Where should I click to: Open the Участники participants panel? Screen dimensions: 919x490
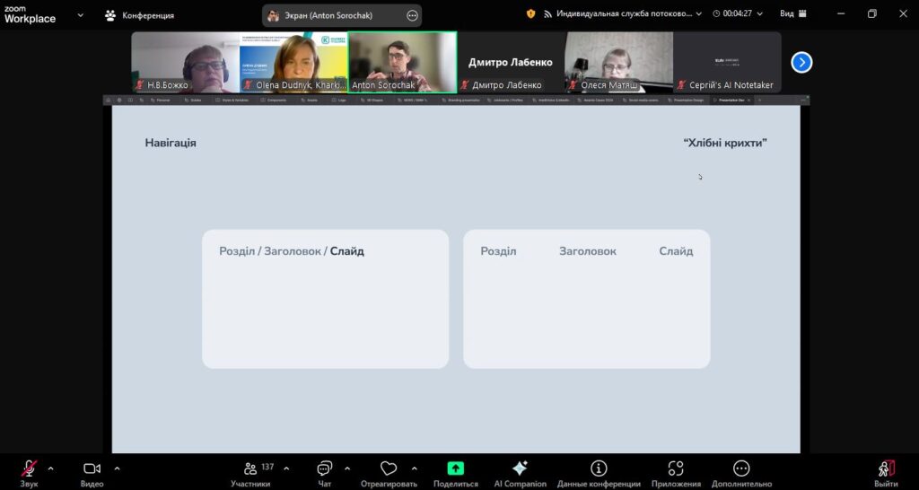(x=250, y=468)
